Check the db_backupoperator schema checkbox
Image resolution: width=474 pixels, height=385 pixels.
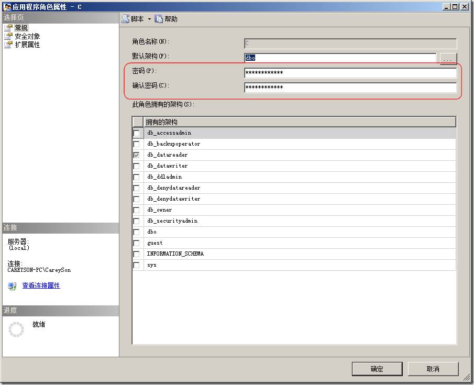tap(136, 144)
